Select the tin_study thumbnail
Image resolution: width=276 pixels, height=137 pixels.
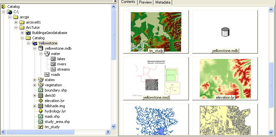click(x=156, y=32)
